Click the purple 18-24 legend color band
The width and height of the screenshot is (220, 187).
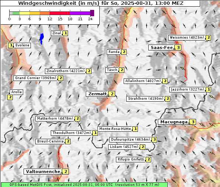[80, 13]
